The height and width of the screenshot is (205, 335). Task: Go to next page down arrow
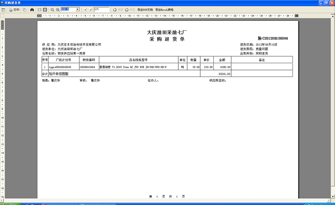pyautogui.click(x=90, y=10)
